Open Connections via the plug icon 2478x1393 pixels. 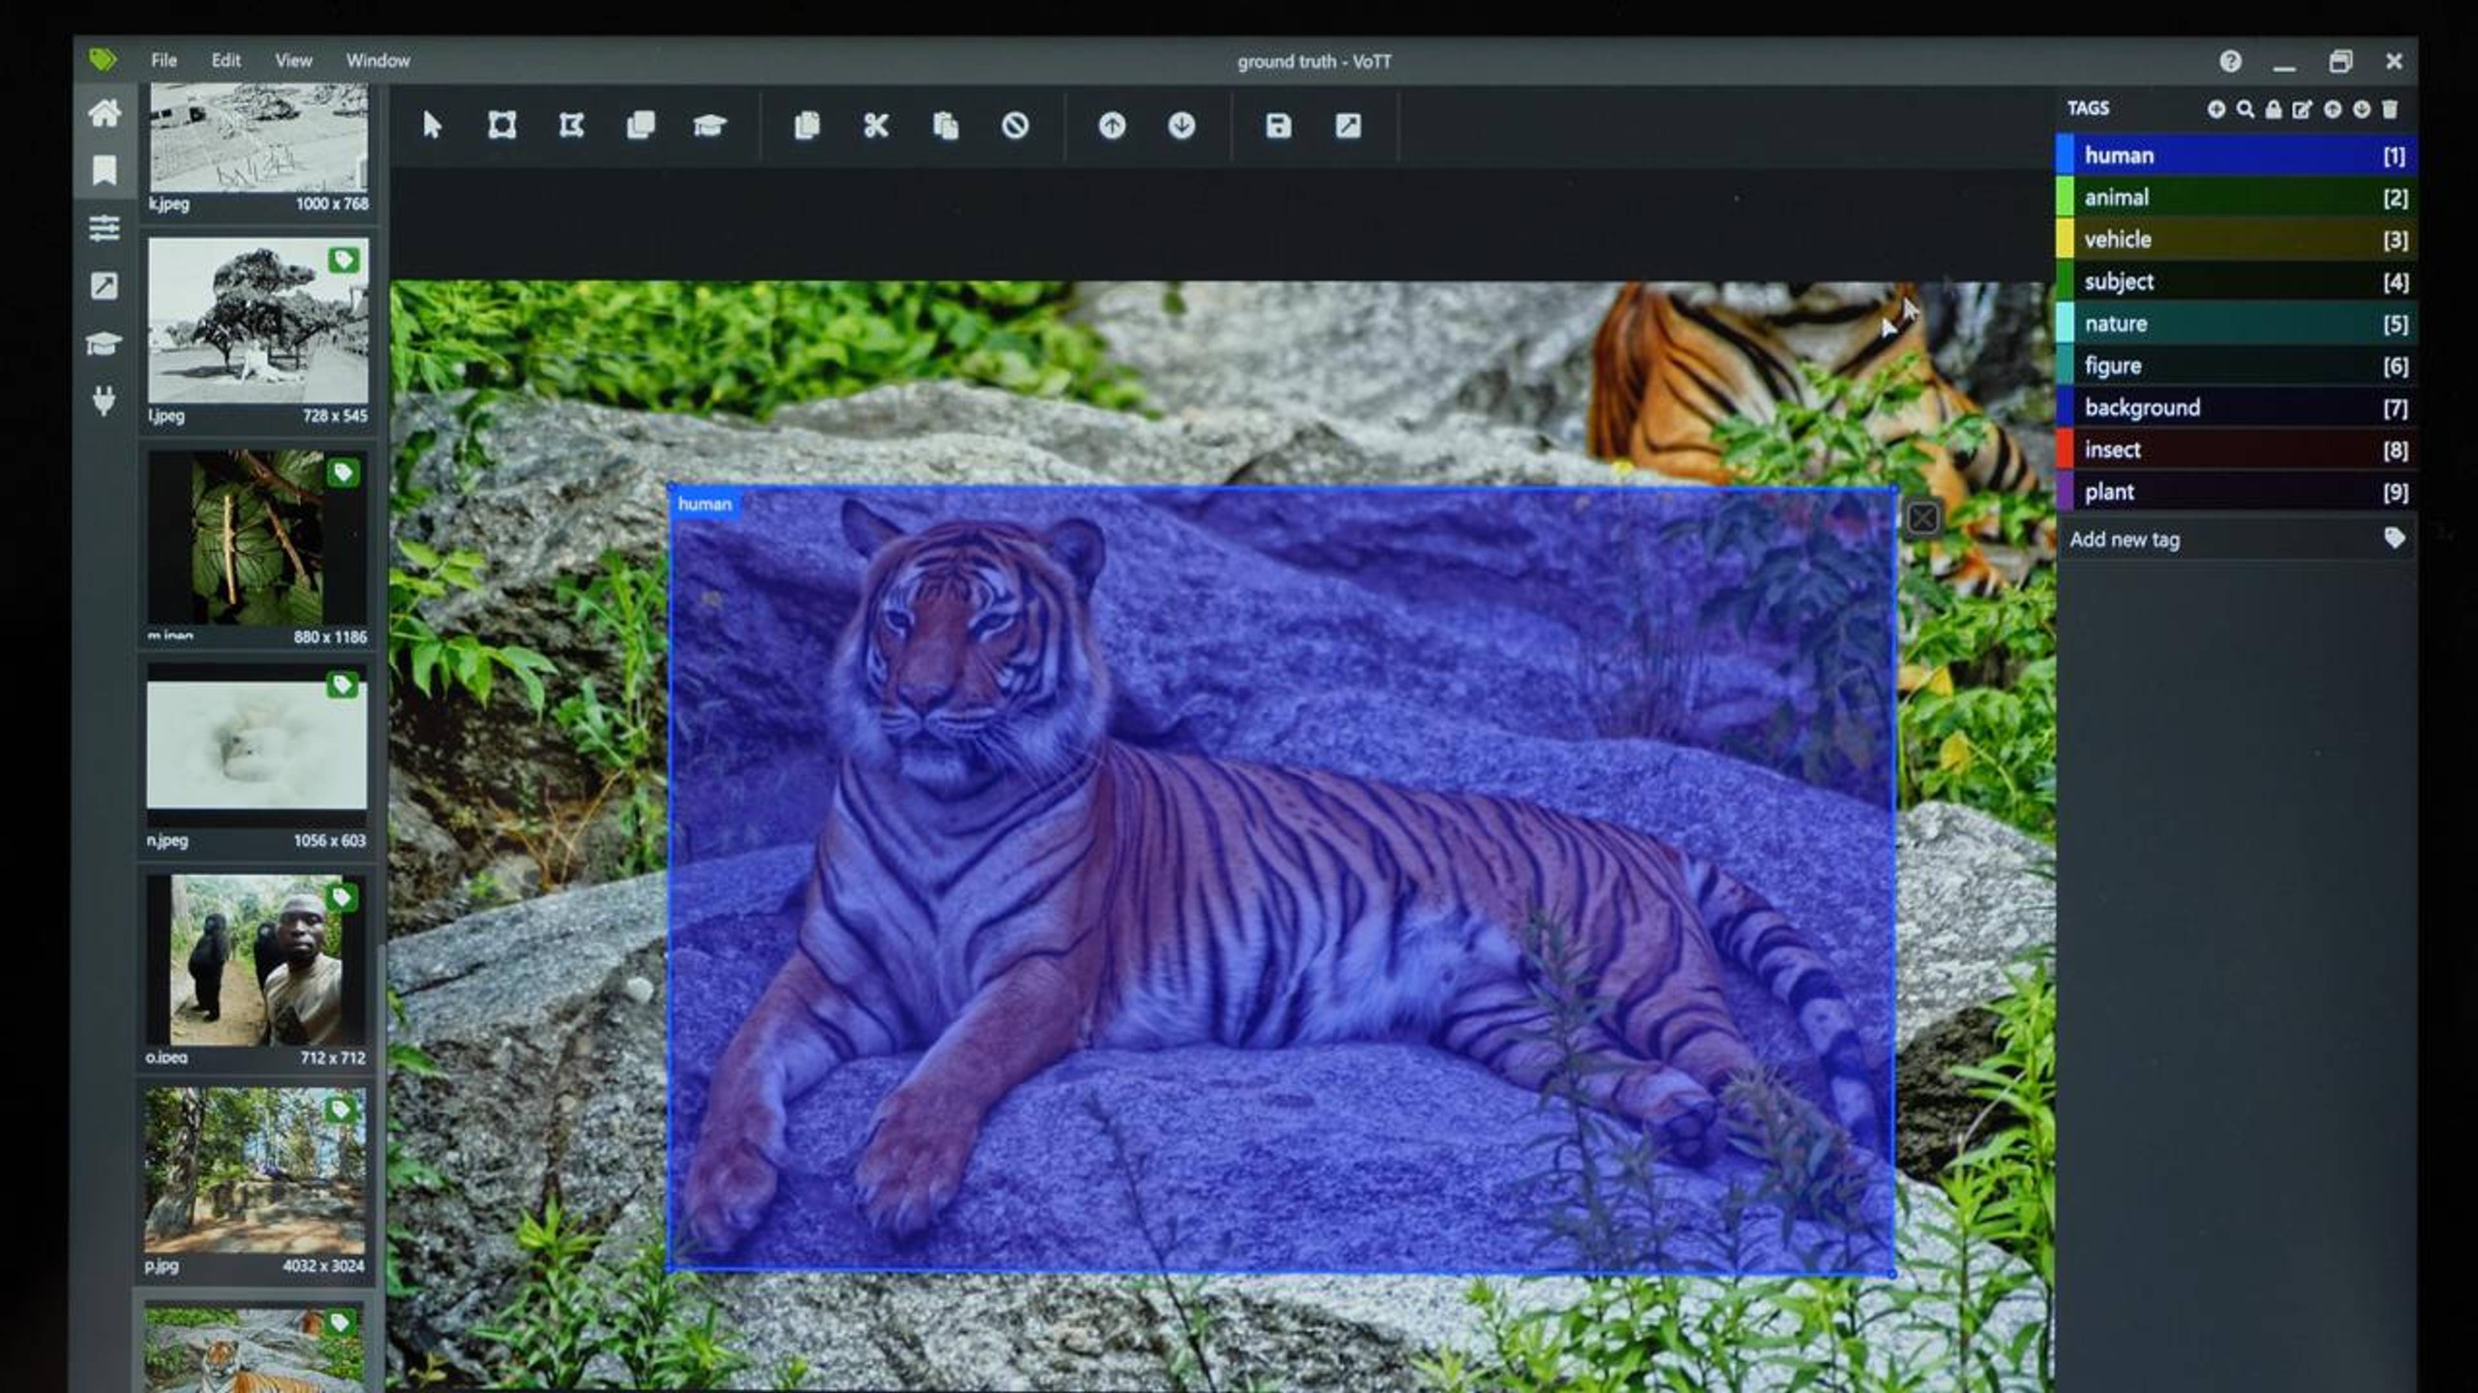point(104,400)
